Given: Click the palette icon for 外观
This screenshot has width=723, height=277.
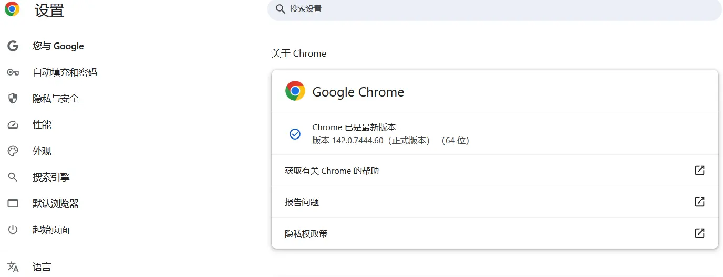Looking at the screenshot, I should point(13,151).
